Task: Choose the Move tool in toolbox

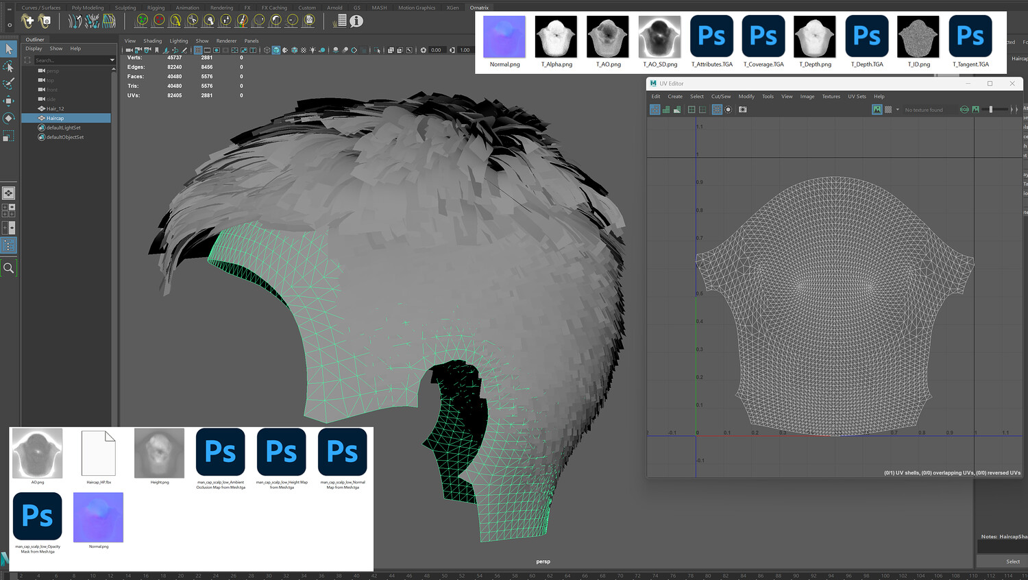Action: (x=9, y=101)
